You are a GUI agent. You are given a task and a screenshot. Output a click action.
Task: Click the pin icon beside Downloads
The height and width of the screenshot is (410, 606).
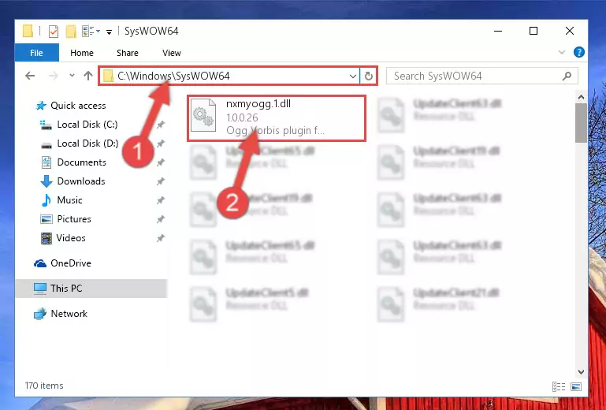point(161,181)
